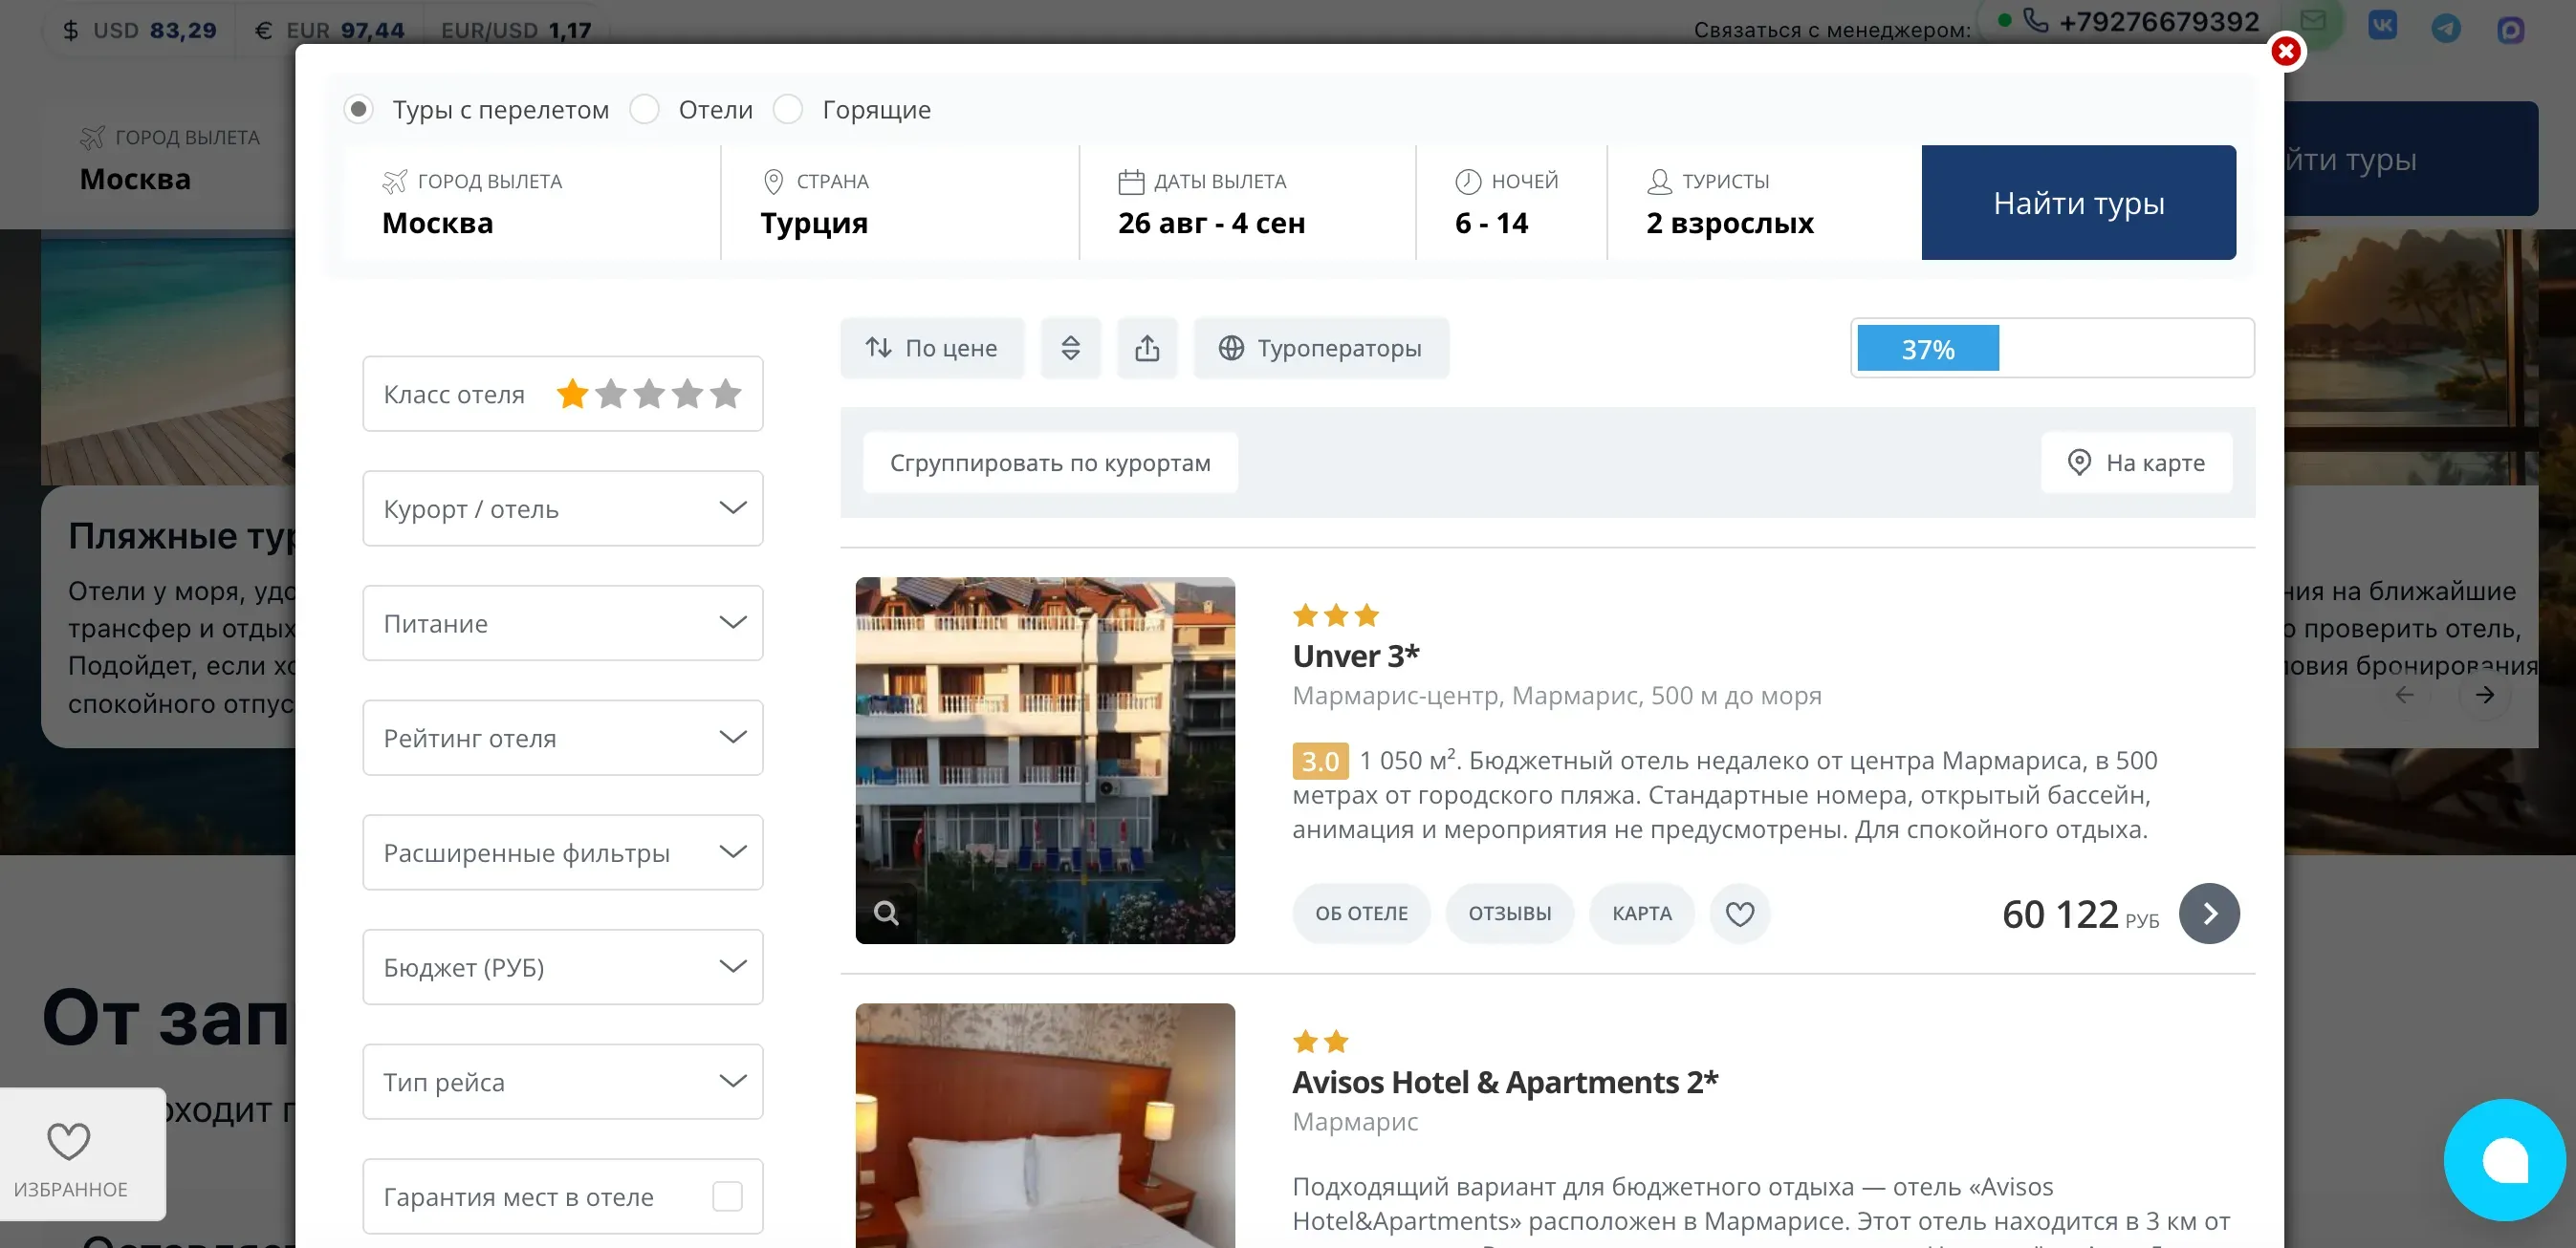Open the Даты вылета date picker
The width and height of the screenshot is (2576, 1248).
tap(1247, 203)
